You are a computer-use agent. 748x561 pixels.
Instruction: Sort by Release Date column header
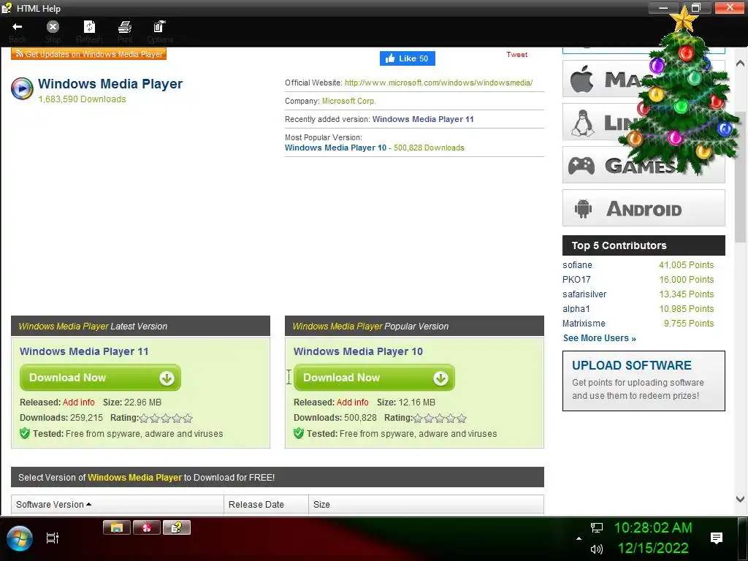click(x=266, y=504)
